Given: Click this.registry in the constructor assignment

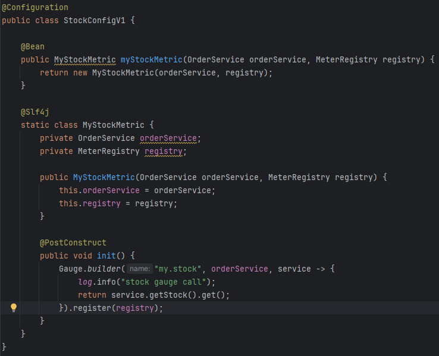Looking at the screenshot, I should [90, 204].
